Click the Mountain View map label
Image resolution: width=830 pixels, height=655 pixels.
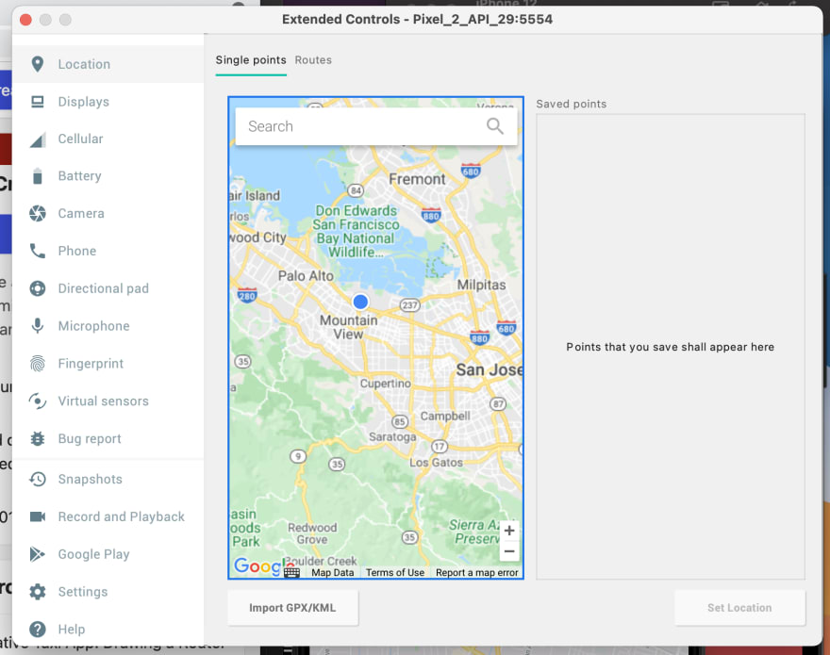[x=348, y=327]
